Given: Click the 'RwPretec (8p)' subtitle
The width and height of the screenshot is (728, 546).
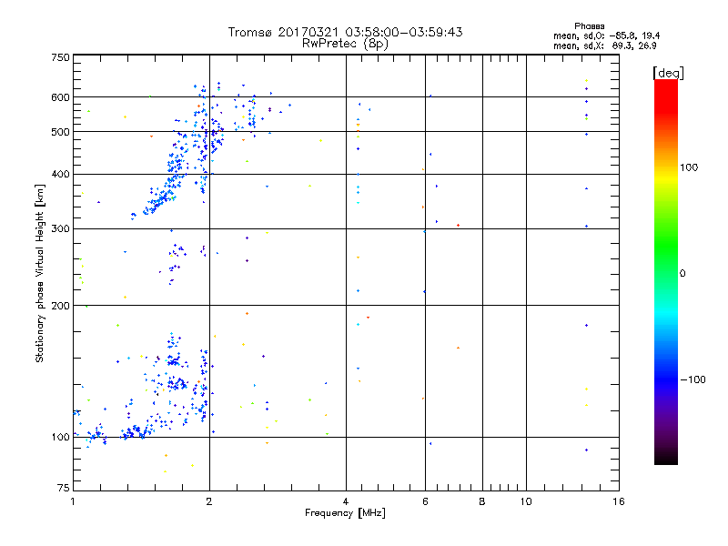Looking at the screenshot, I should 345,44.
